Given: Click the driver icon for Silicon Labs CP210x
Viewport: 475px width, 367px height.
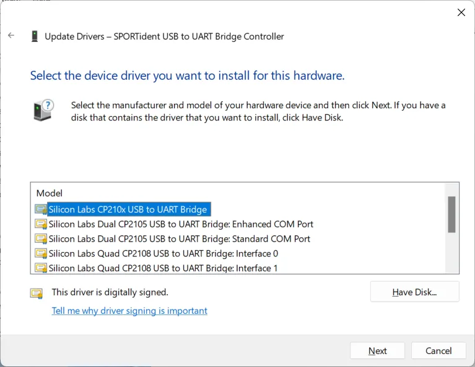Looking at the screenshot, I should 41,209.
